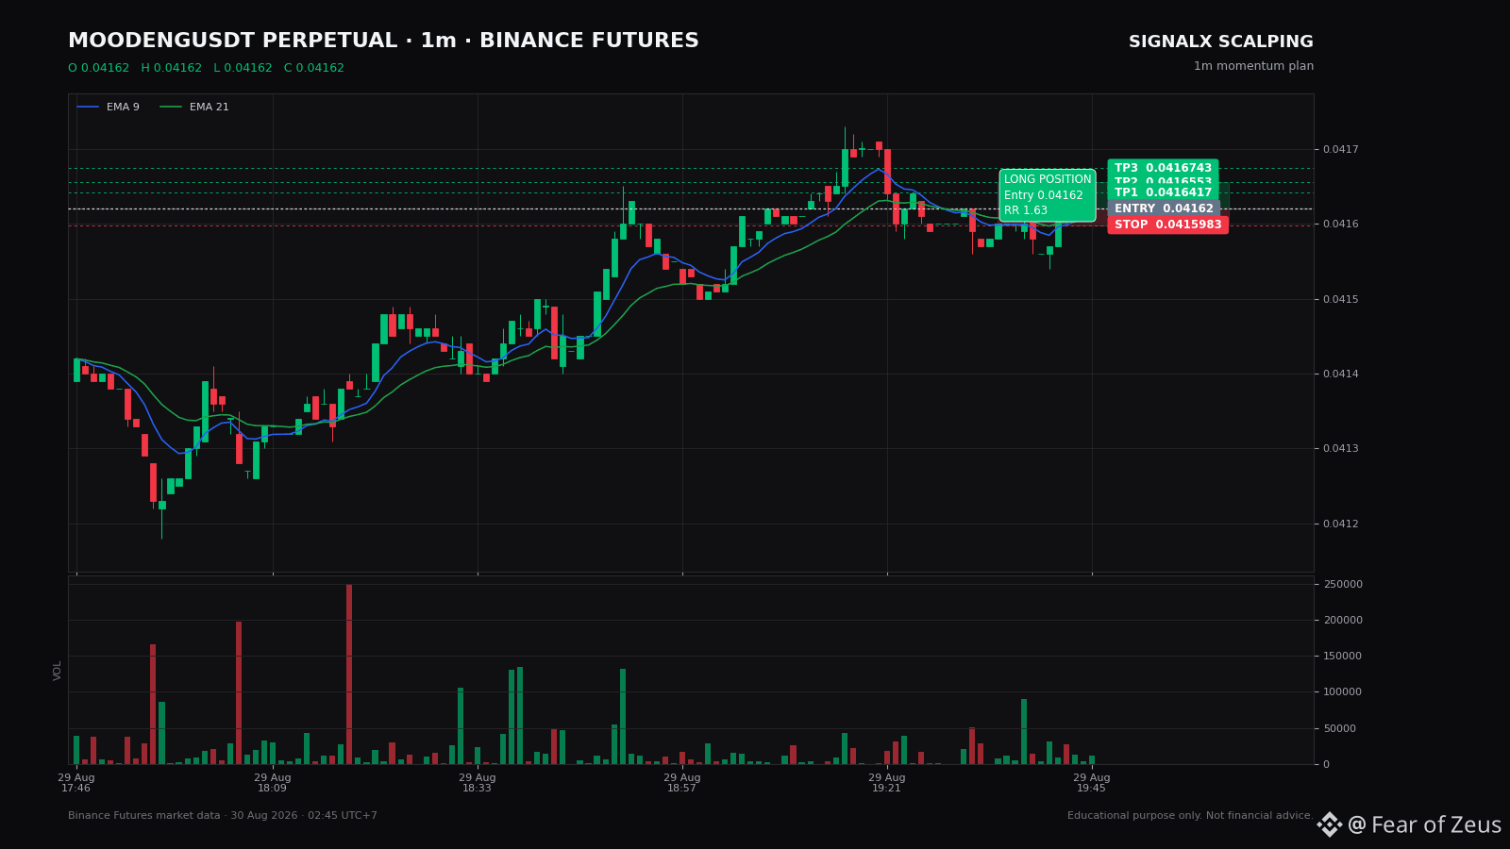
Task: Click the LONG POSITION info box
Action: [x=1048, y=195]
